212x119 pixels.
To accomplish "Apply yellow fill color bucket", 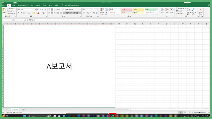I will click(x=34, y=13).
